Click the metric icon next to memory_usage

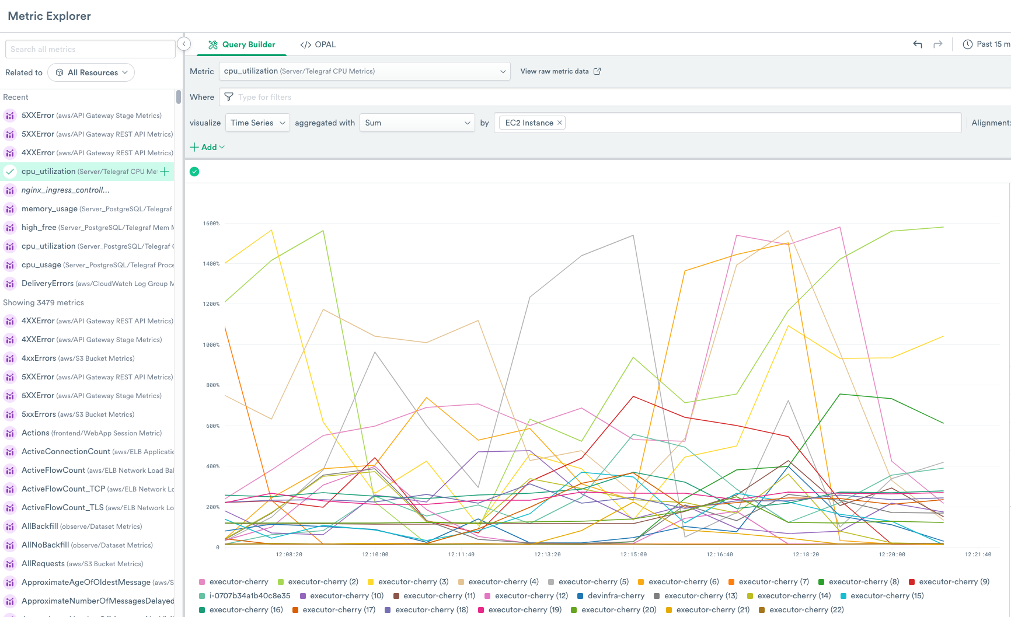point(10,209)
